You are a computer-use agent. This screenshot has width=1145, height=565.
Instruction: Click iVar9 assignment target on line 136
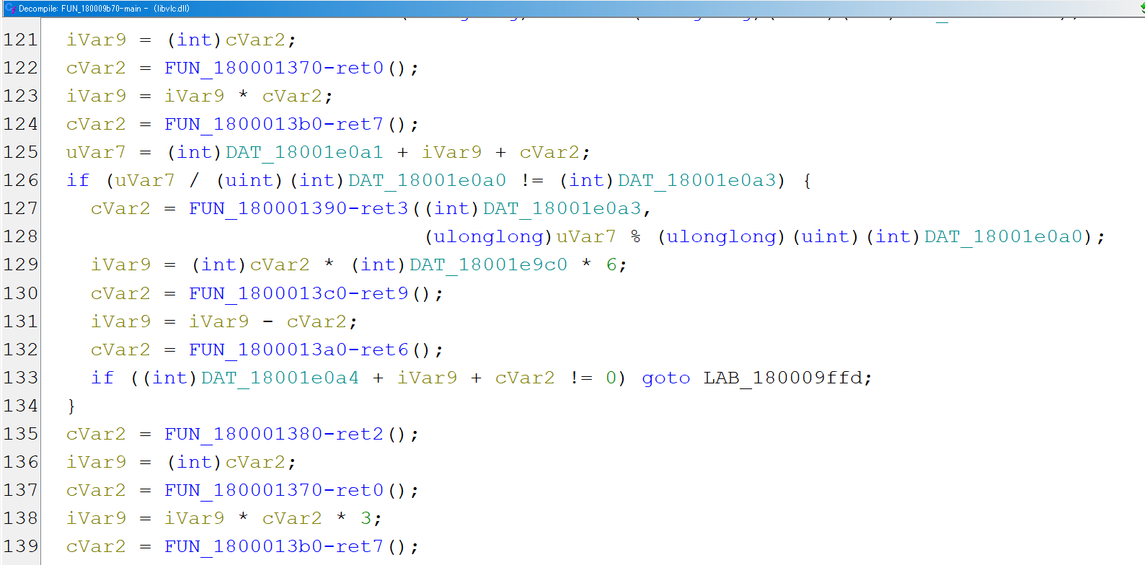[x=96, y=462]
